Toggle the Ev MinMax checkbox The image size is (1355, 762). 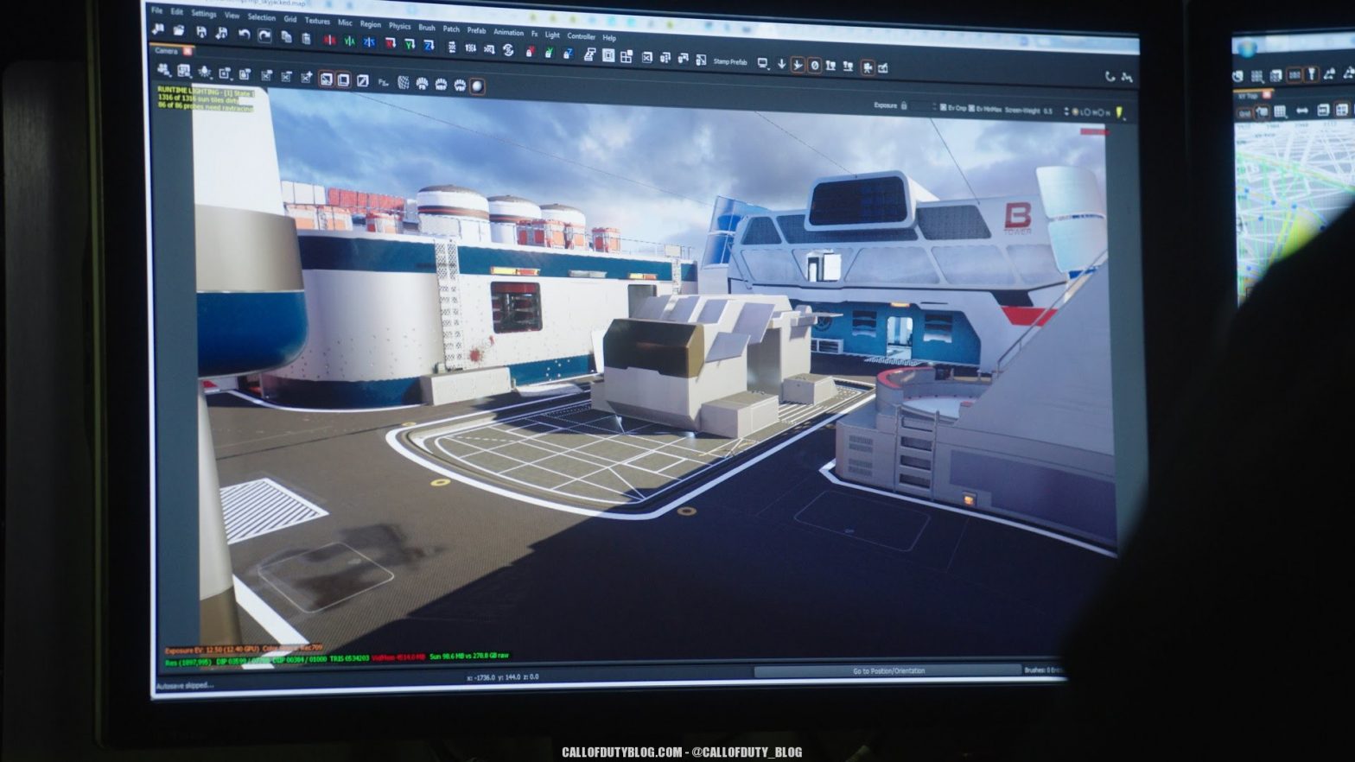[971, 108]
